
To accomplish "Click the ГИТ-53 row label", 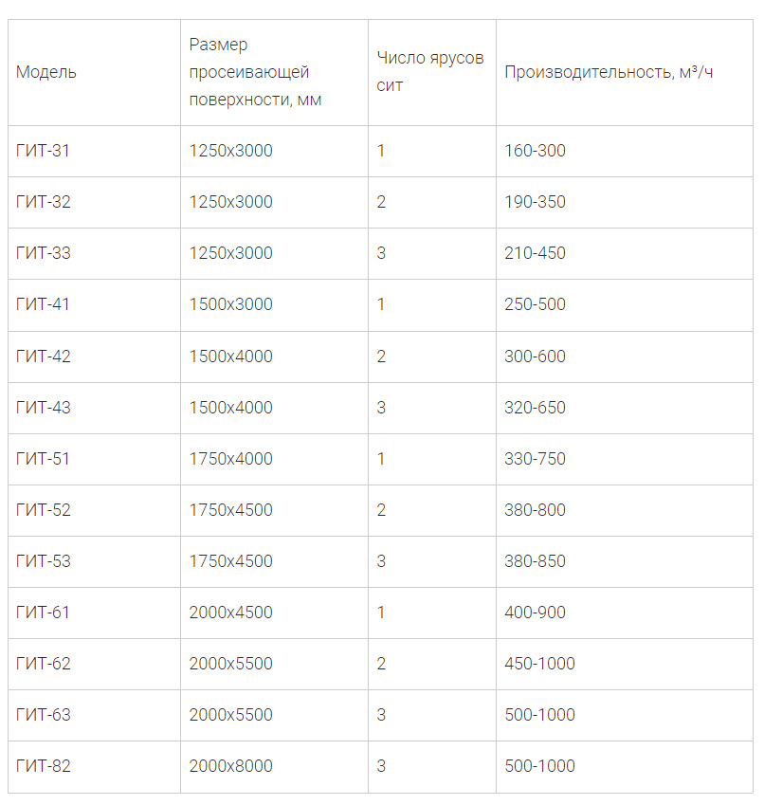I will (x=44, y=561).
